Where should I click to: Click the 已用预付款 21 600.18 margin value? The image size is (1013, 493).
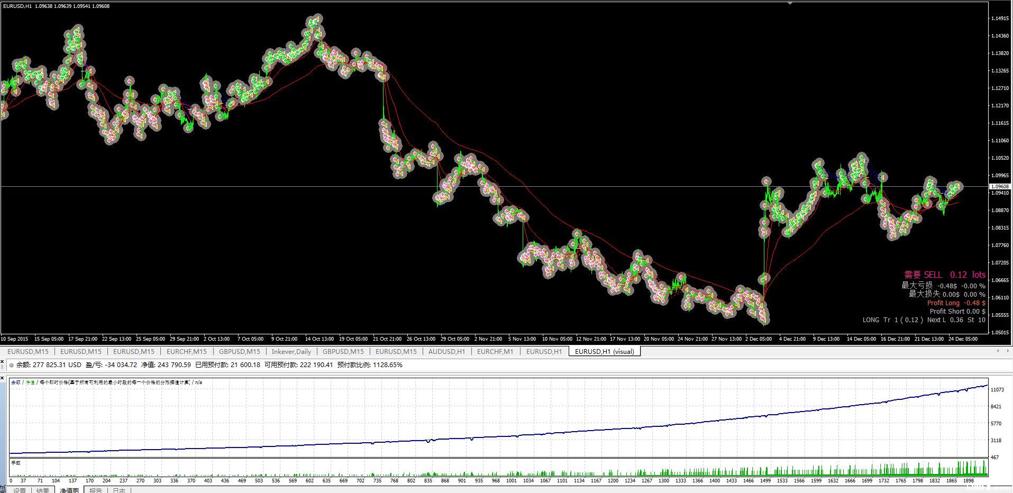pos(227,365)
